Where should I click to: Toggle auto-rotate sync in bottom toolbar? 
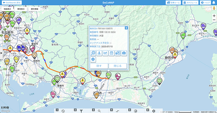63,111
